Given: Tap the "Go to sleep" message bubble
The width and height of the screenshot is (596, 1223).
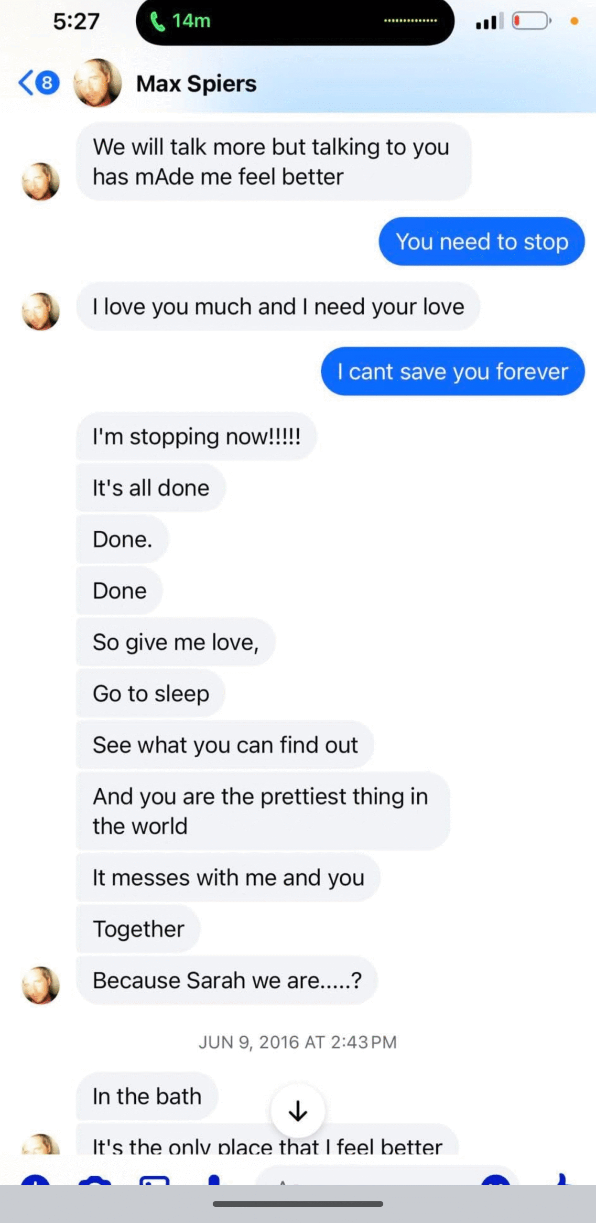Looking at the screenshot, I should pyautogui.click(x=151, y=693).
